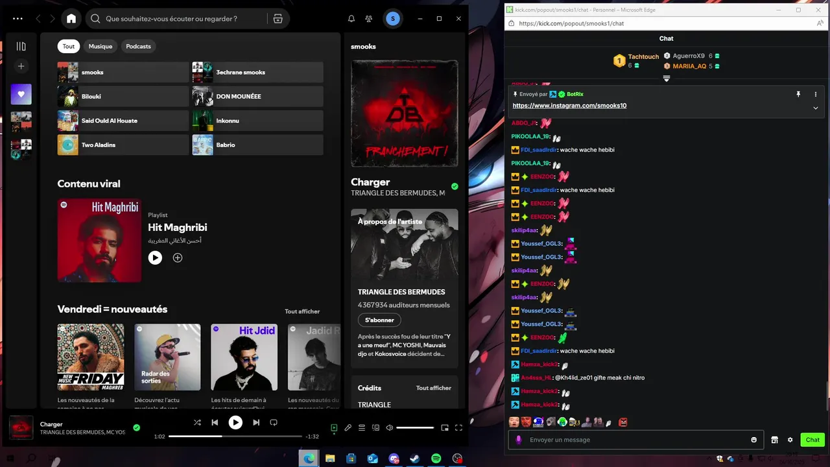The width and height of the screenshot is (830, 467).
Task: Create a new playlist with plus icon
Action: 21,66
